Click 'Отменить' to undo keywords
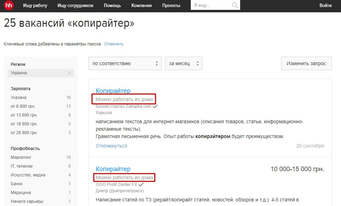 (x=114, y=44)
